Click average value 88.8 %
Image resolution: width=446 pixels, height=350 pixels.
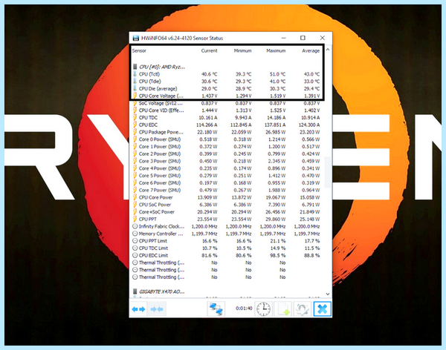coord(311,256)
